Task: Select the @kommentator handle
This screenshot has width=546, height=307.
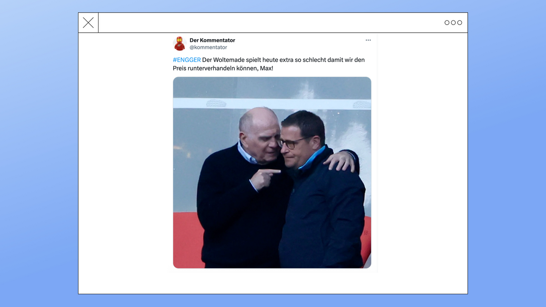Action: point(208,47)
